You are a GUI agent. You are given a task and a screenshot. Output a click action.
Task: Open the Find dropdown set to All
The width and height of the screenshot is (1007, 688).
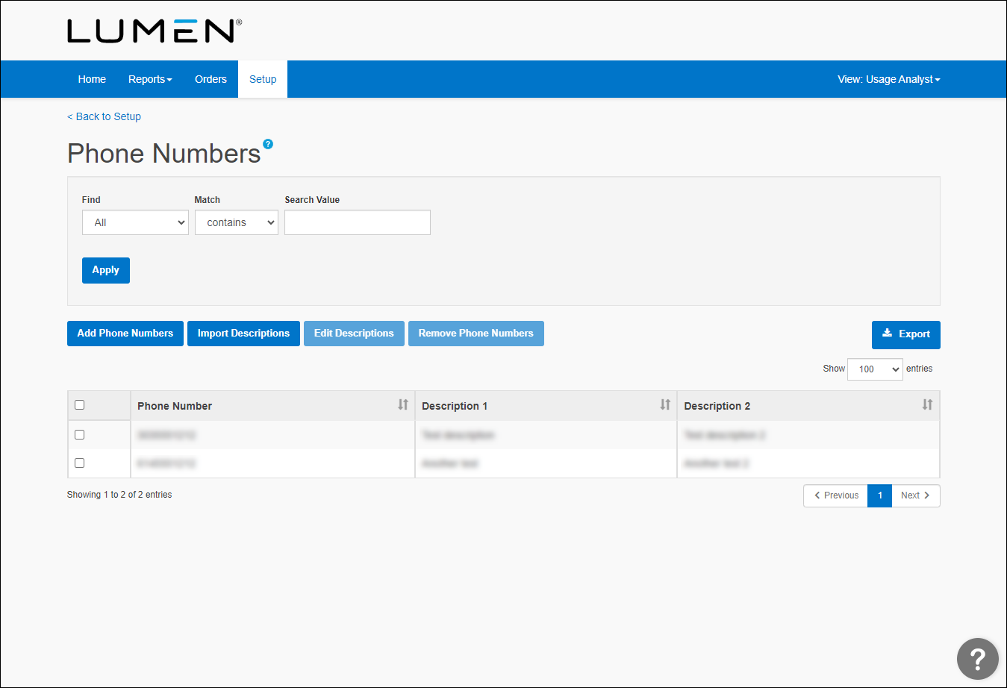click(135, 222)
